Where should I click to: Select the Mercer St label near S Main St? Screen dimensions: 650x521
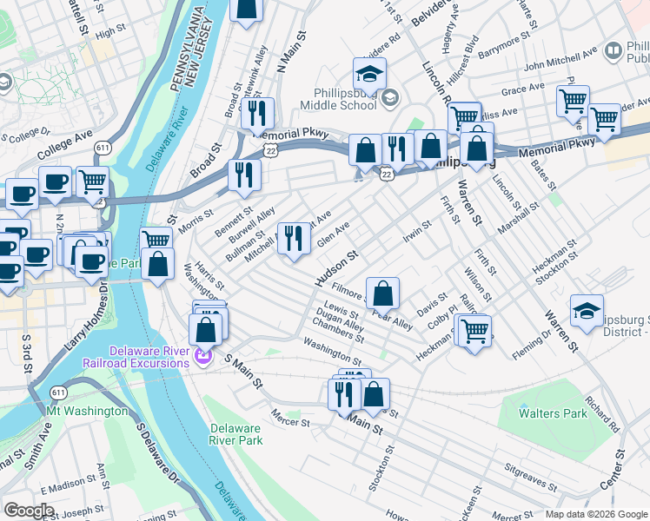coord(290,419)
